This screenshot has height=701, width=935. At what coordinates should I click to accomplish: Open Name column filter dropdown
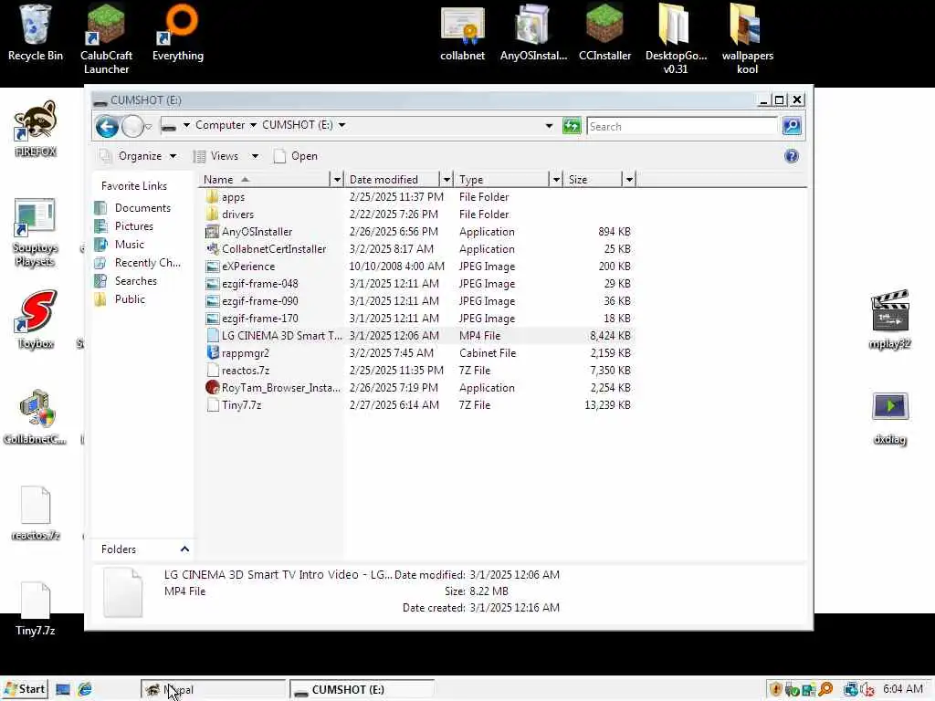coord(337,180)
